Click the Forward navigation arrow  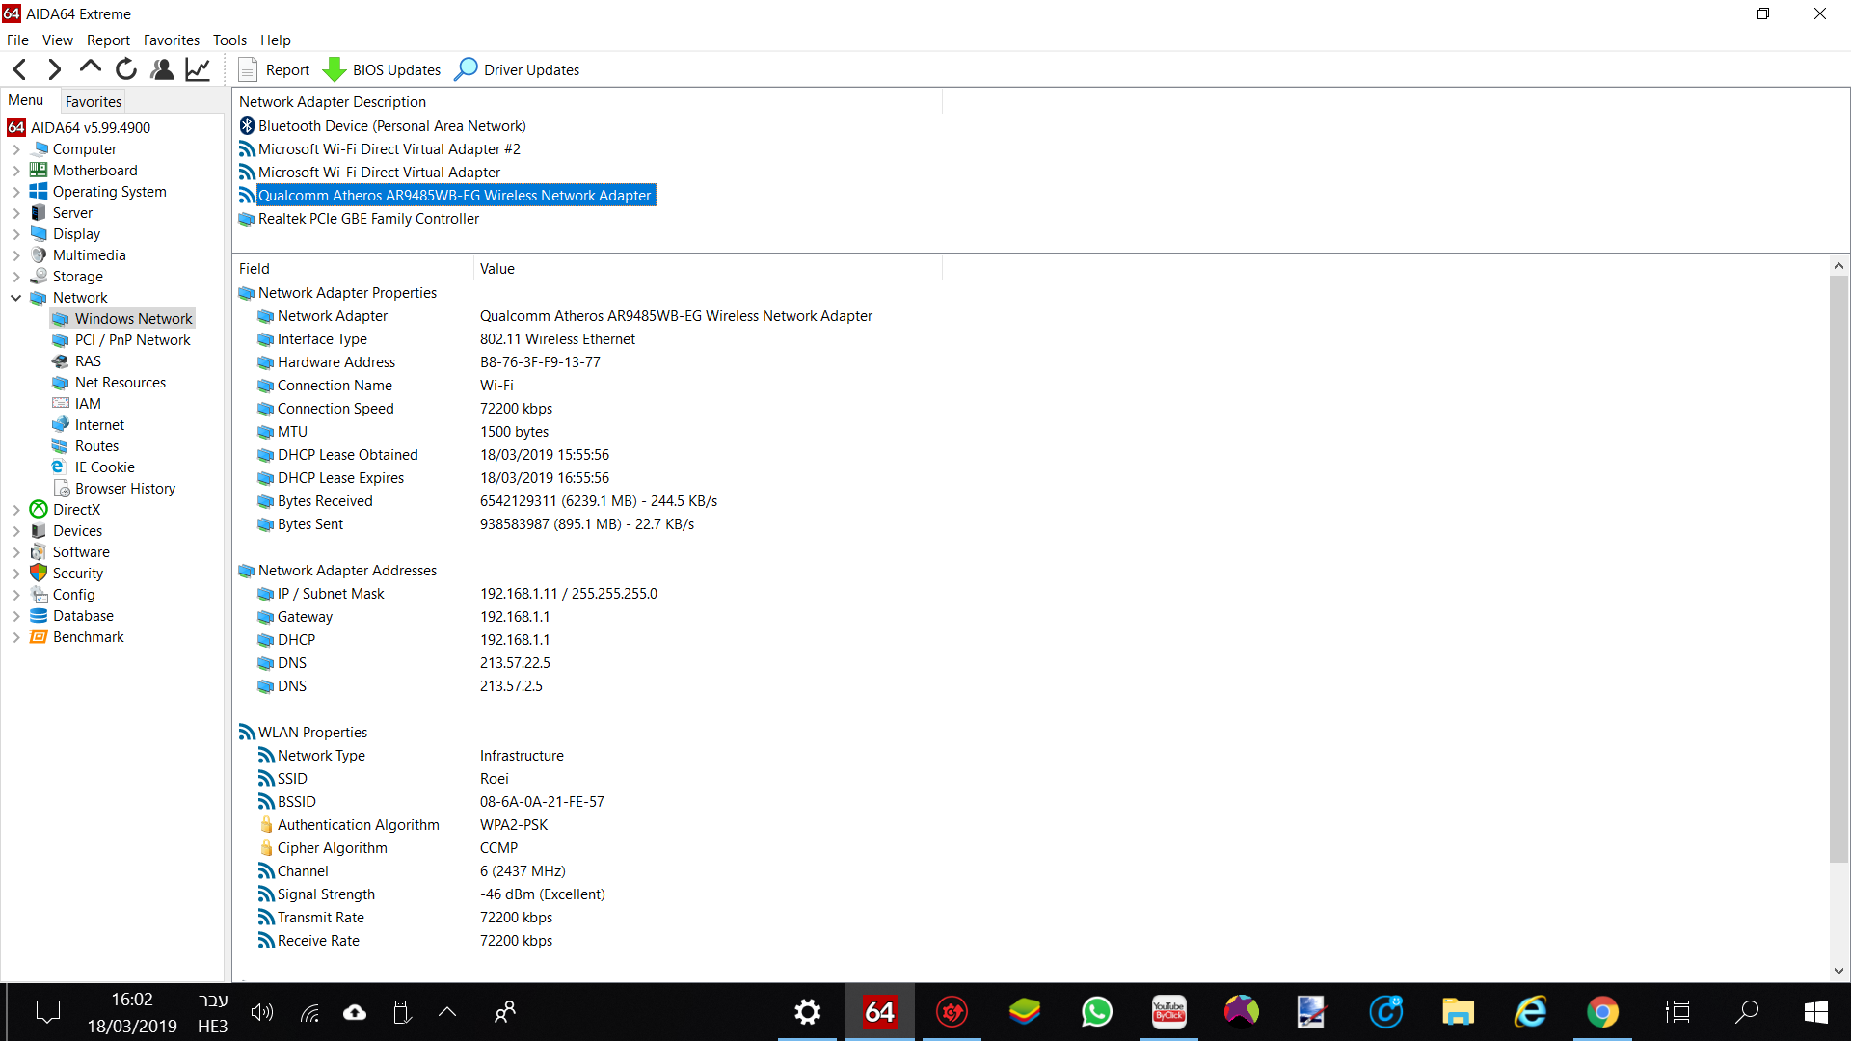click(x=55, y=69)
